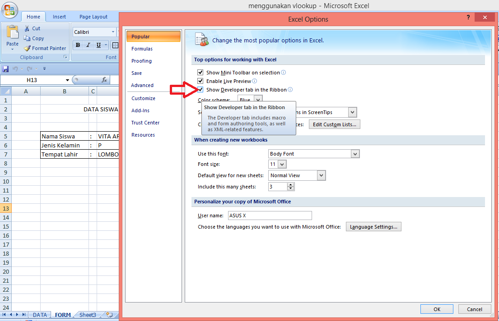Open the Clipboard dialog launcher
499x321 pixels.
(x=65, y=57)
